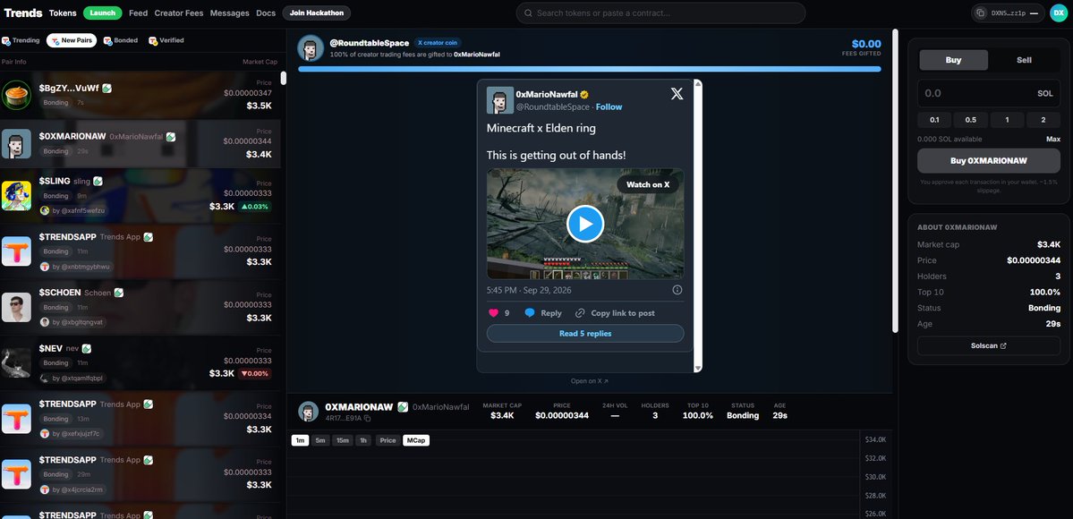The image size is (1073, 519).
Task: Click Read 5 replies button
Action: [585, 334]
